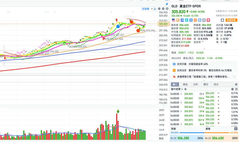Click the grid layout icon in 盤中逐筆 row
Viewport: 239px width, 142px height.
pos(236,89)
